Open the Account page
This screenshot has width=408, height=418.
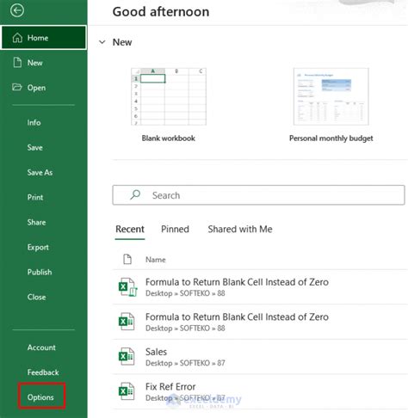point(41,347)
